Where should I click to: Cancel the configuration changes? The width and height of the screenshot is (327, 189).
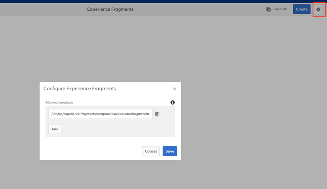click(x=151, y=151)
